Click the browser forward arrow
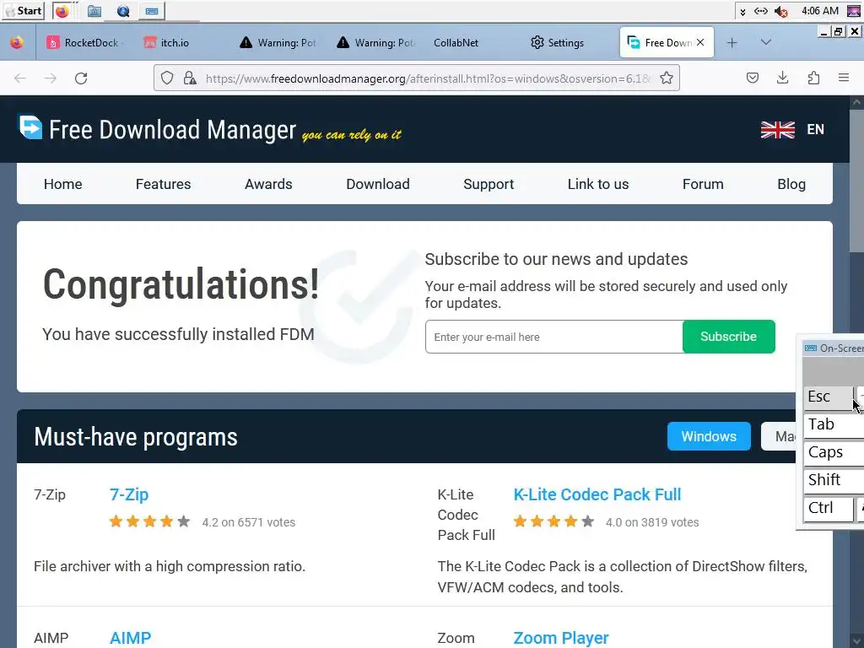 click(50, 78)
